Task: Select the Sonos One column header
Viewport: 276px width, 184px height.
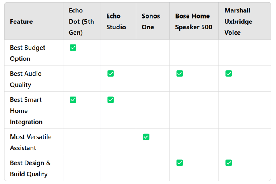Action: coord(151,21)
